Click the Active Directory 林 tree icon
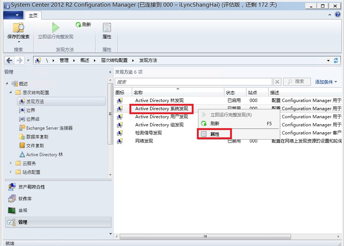The height and width of the screenshot is (246, 344). [x=22, y=154]
